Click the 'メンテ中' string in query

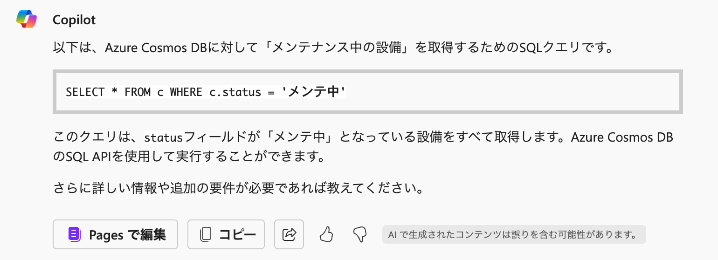[314, 92]
